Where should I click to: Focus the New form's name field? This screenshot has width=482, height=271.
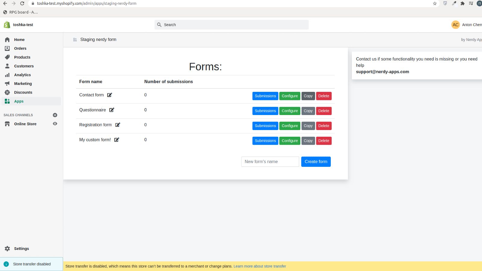pyautogui.click(x=270, y=162)
